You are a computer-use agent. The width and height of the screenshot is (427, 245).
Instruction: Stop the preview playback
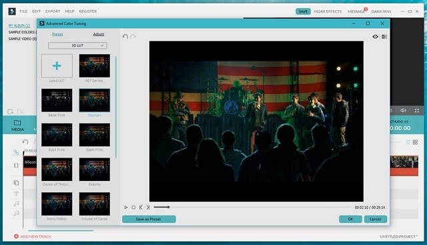click(x=133, y=208)
